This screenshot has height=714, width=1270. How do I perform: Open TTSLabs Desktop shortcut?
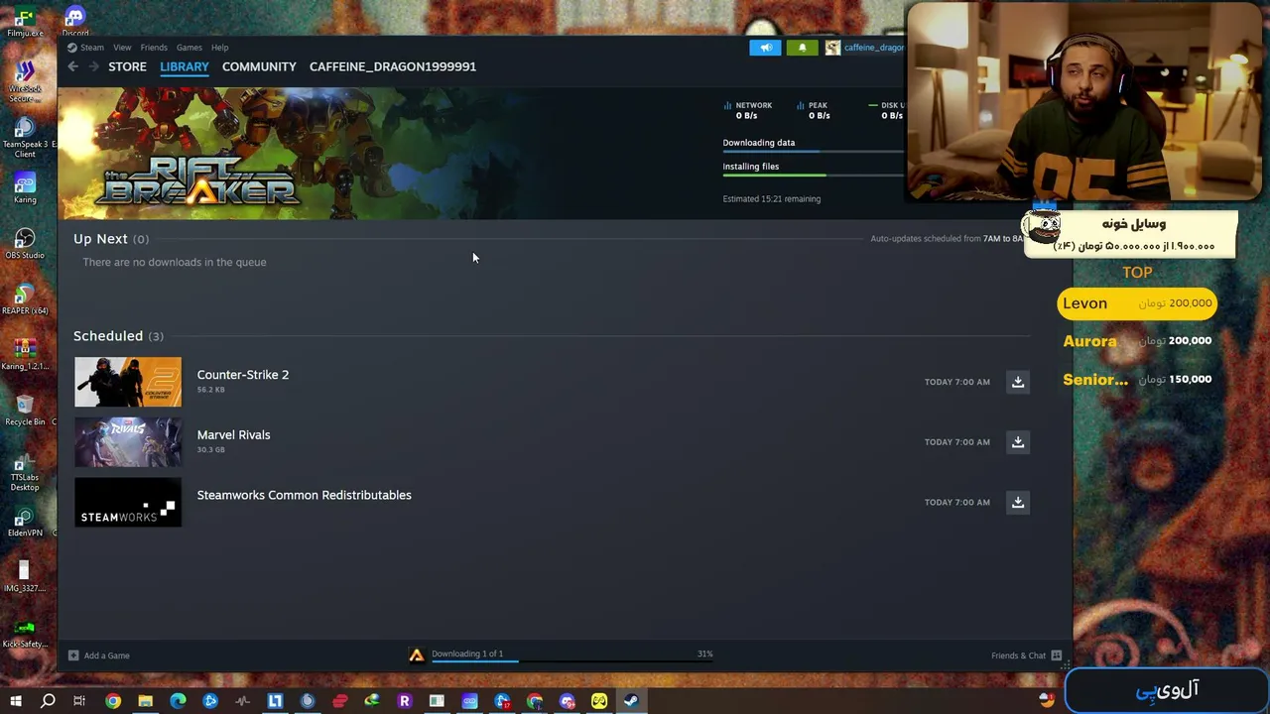(25, 470)
